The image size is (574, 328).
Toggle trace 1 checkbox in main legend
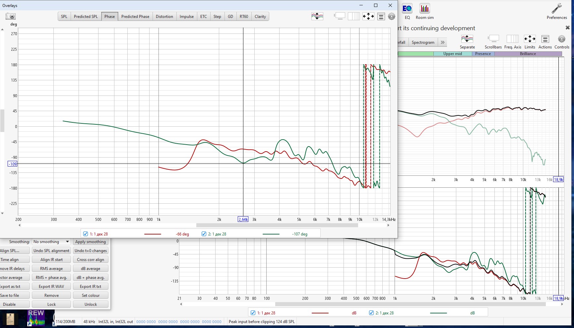coord(253,313)
